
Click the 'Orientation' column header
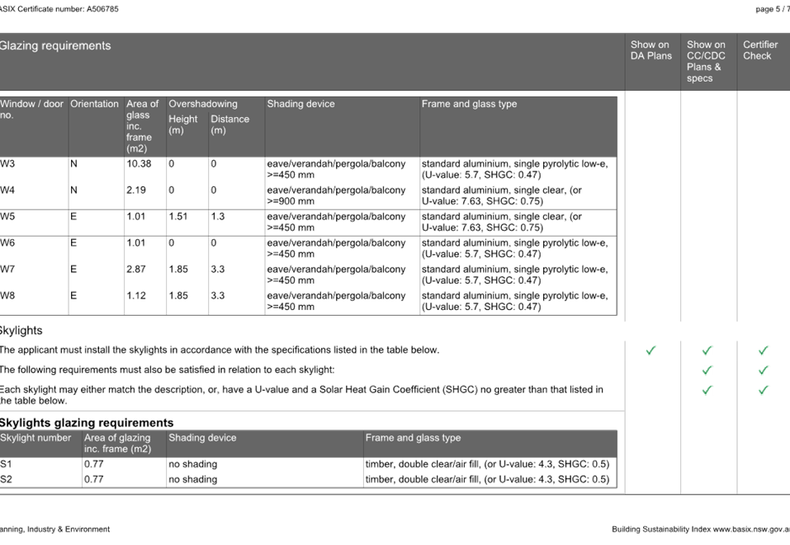(94, 104)
